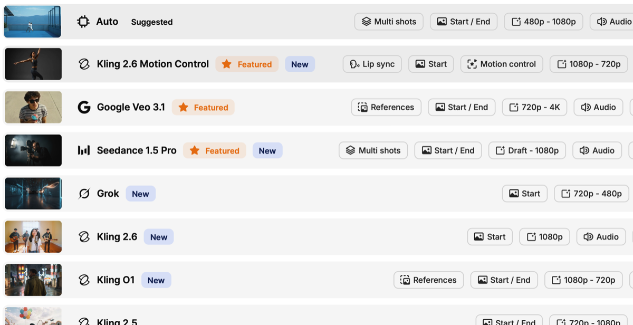Image resolution: width=633 pixels, height=325 pixels.
Task: Click the Grok model logo icon
Action: click(x=84, y=194)
